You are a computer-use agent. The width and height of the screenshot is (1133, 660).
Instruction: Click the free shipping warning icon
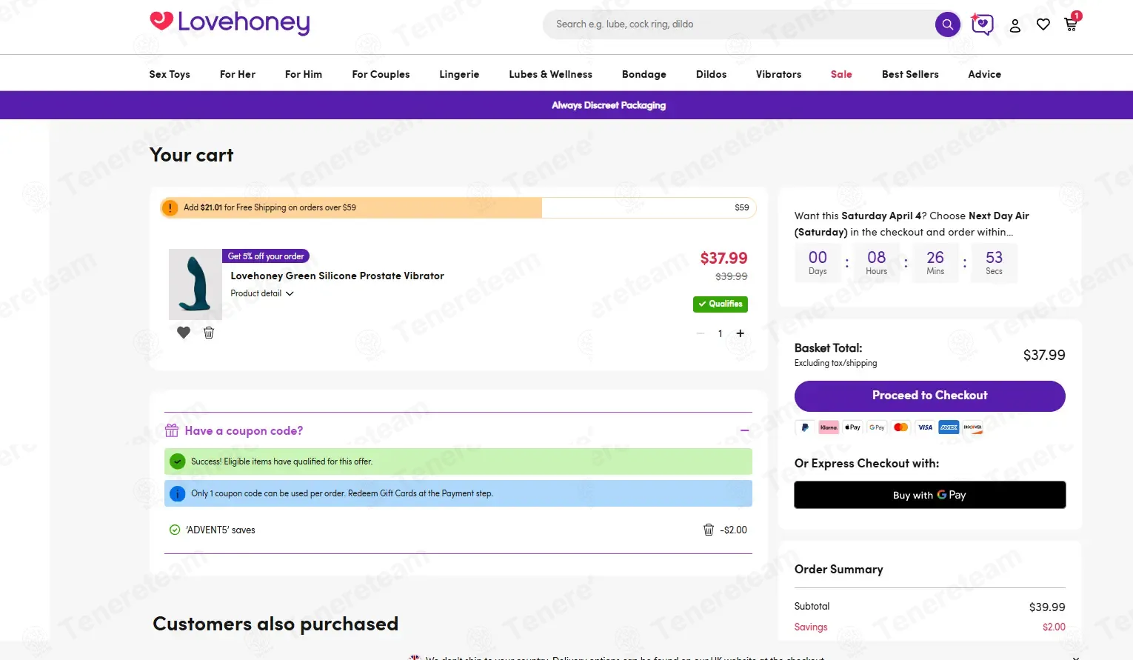pos(170,207)
